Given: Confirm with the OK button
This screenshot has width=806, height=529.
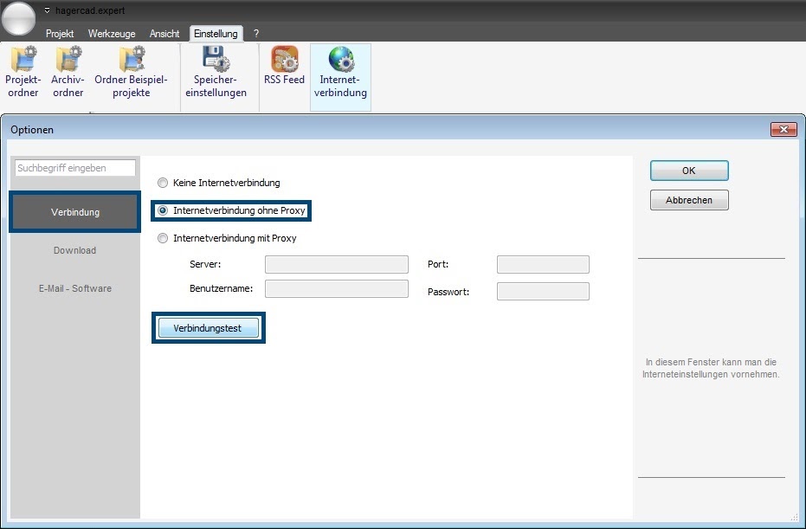Looking at the screenshot, I should coord(689,171).
